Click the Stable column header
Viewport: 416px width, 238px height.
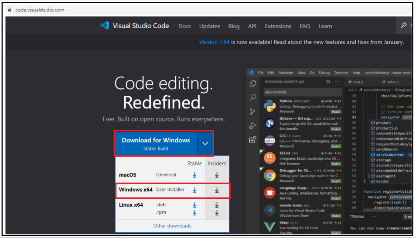tap(194, 163)
